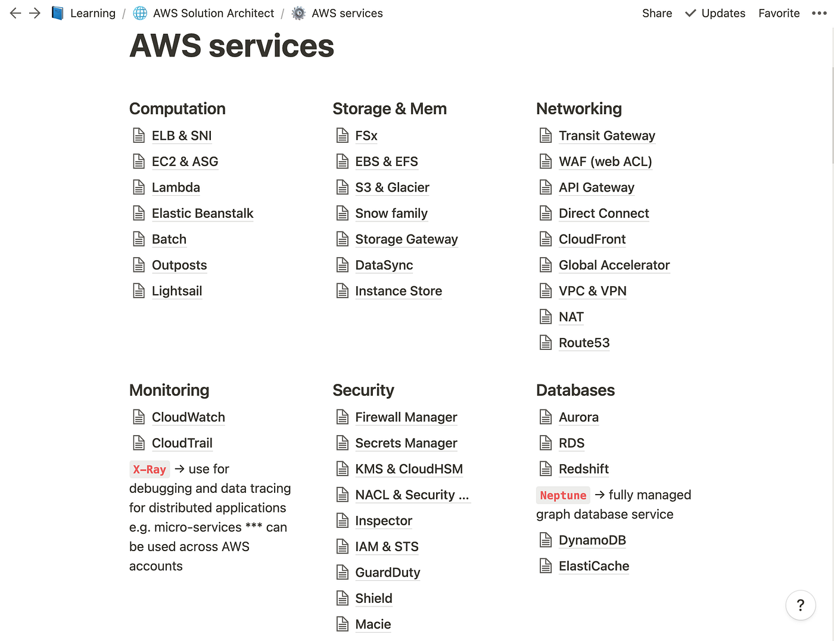Click the page icon beside CloudFront
The height and width of the screenshot is (641, 834).
point(546,239)
